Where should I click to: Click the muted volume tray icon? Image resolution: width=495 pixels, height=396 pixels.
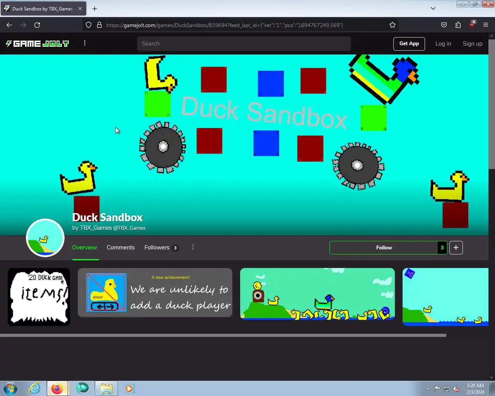(456, 389)
